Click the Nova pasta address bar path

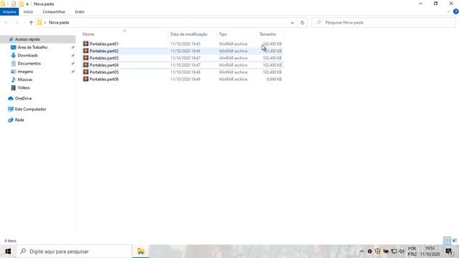point(59,22)
